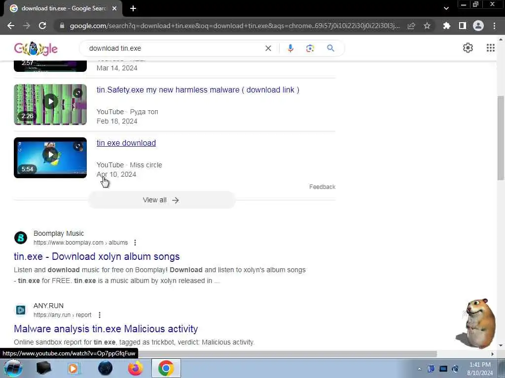
Task: Open the Windows Start menu
Action: pos(12,368)
